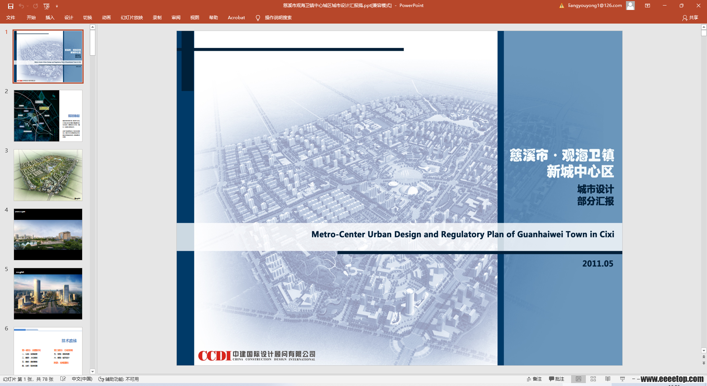
Task: Click the lightbulb Tell Me icon
Action: (258, 18)
